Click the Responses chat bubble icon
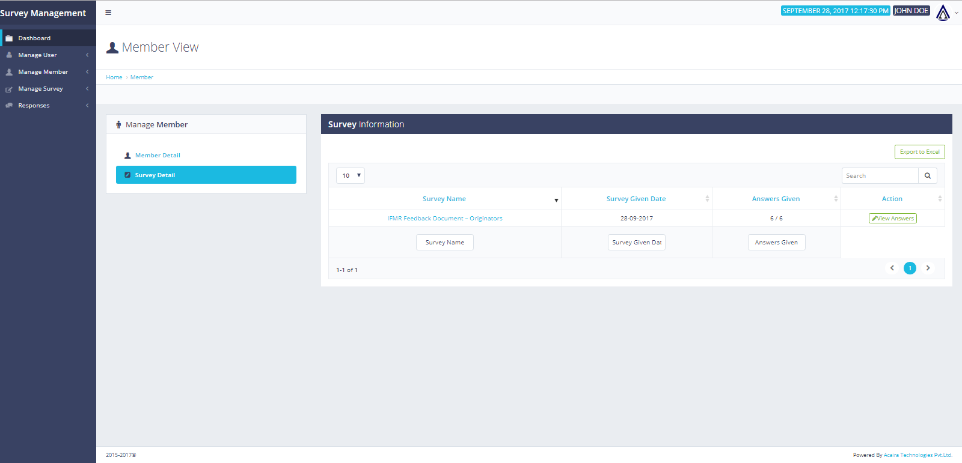The image size is (962, 463). pos(9,106)
